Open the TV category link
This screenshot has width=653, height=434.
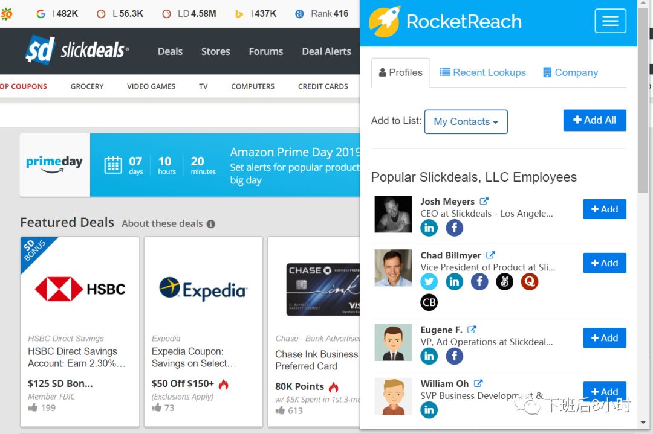pyautogui.click(x=203, y=86)
